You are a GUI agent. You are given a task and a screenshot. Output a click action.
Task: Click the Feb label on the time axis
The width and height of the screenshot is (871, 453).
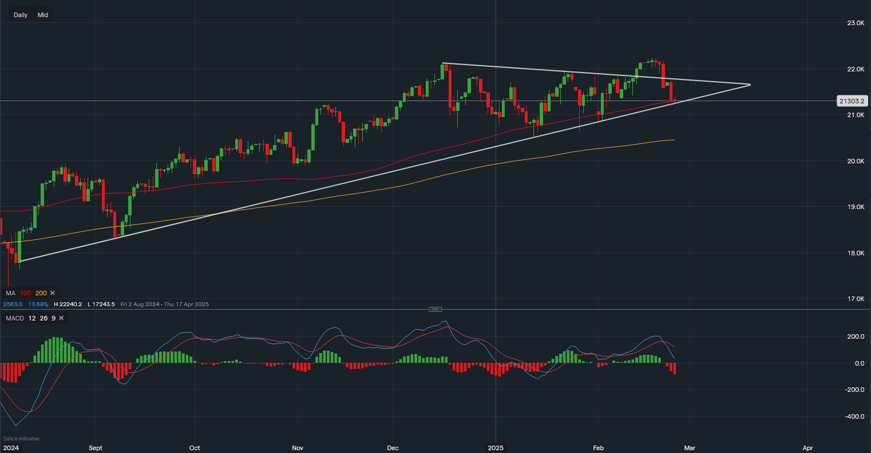(x=598, y=448)
